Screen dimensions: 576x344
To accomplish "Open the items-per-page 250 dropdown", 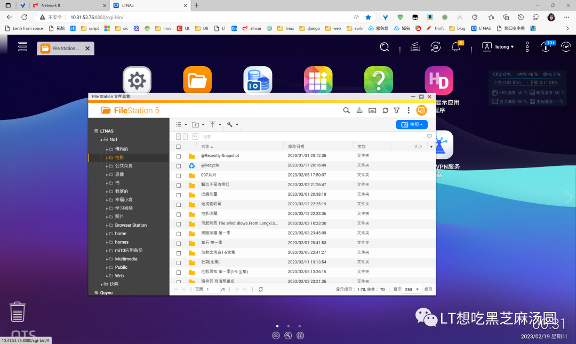I will tap(411, 289).
